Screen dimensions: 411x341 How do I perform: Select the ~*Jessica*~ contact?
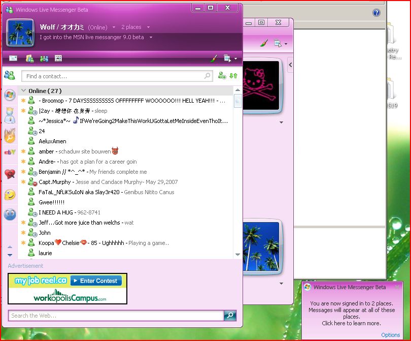[x=125, y=121]
